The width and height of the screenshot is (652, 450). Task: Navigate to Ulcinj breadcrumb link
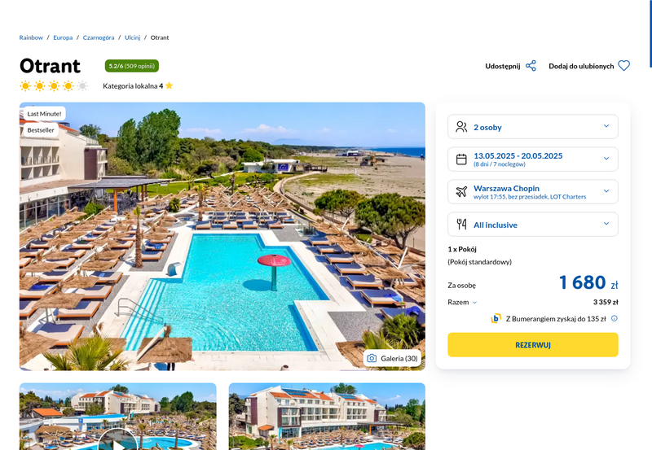[132, 37]
